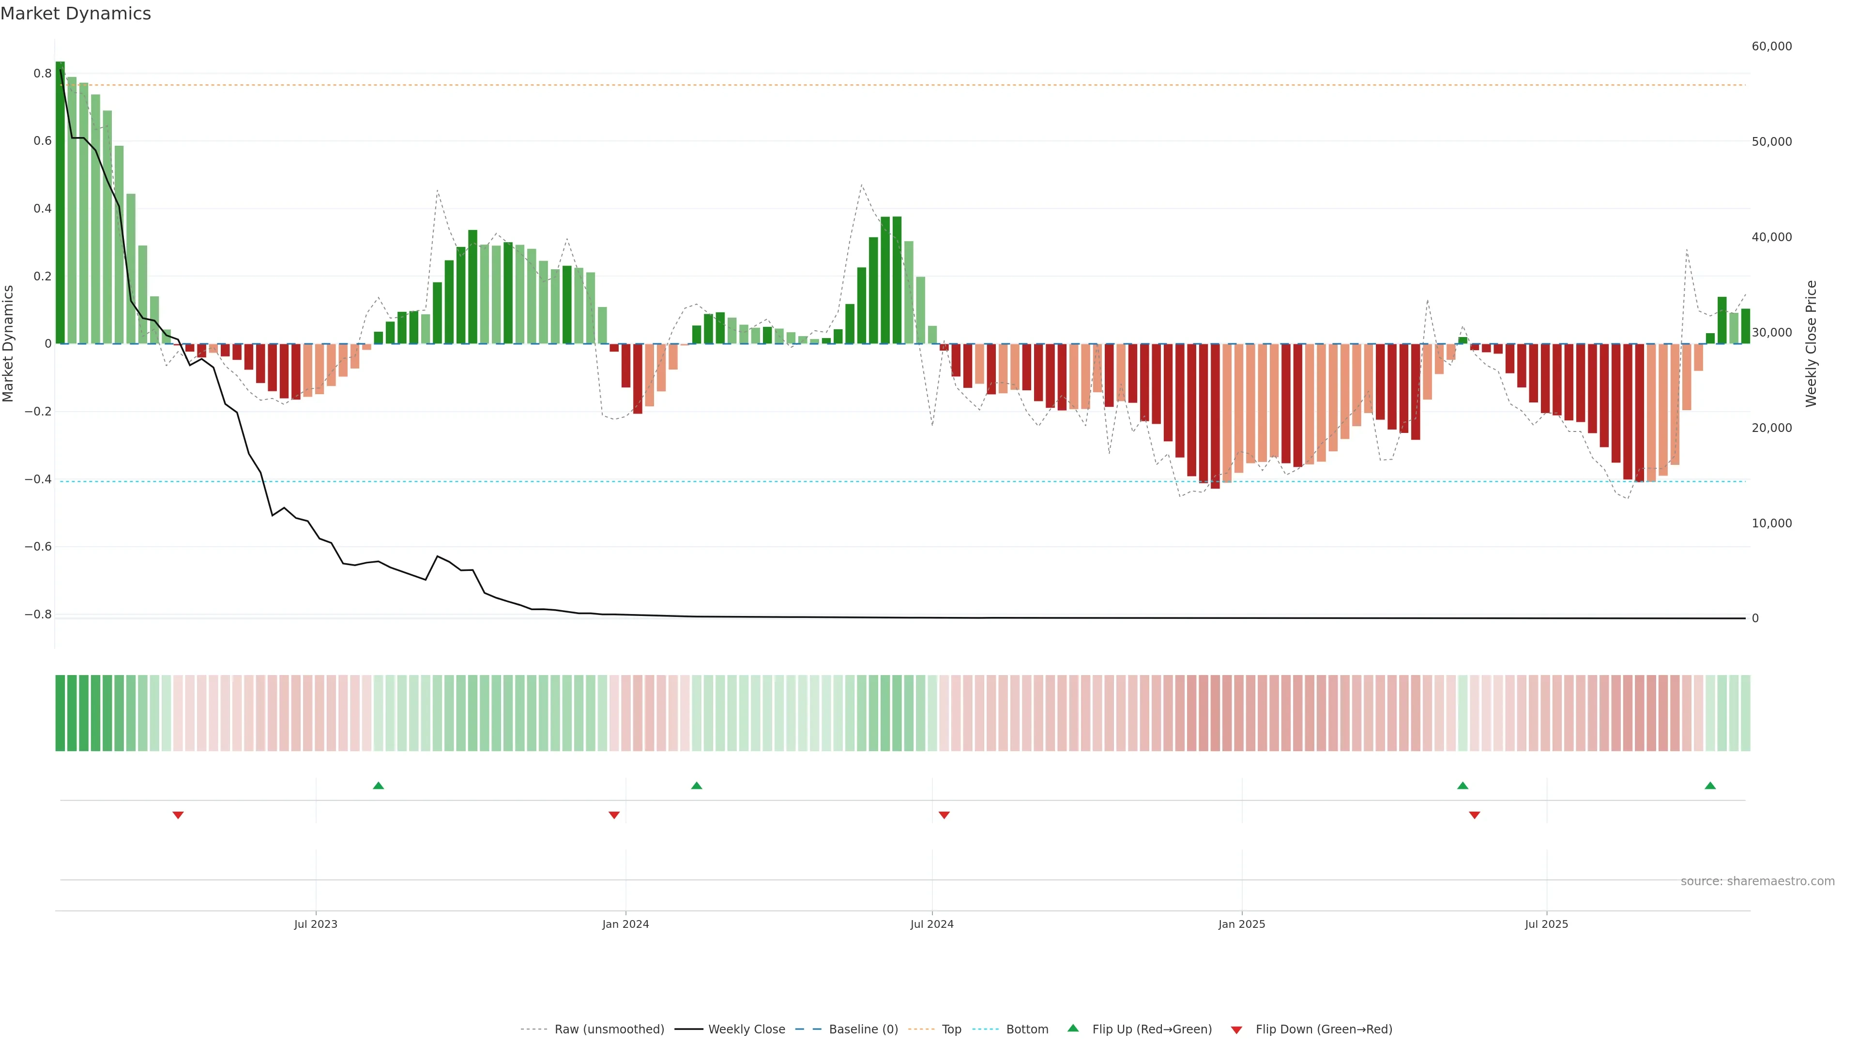This screenshot has height=1046, width=1859.
Task: Click the darkest green leftmost heatmap strip cell
Action: (60, 713)
